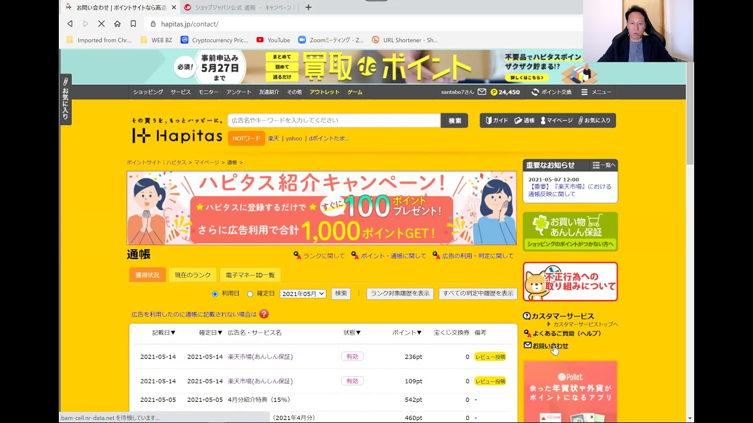Open ハピタス紹介キャンペーン banner
This screenshot has height=423, width=753.
[322, 208]
